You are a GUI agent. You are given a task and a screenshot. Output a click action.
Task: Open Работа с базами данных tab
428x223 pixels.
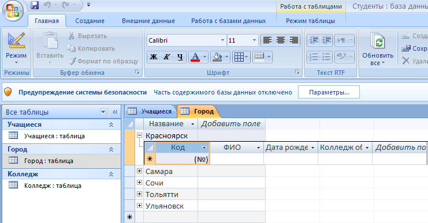tap(229, 21)
